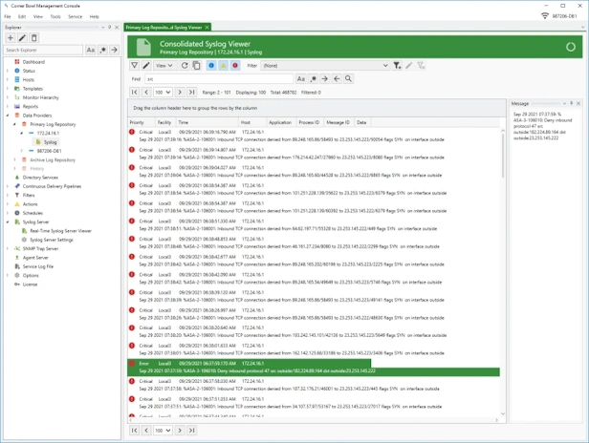
Task: Click the Copy icon in viewer toolbar
Action: coord(196,65)
